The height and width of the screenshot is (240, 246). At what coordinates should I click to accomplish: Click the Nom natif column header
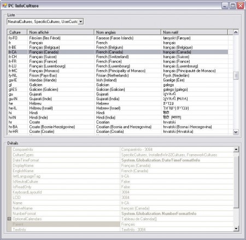coord(194,32)
